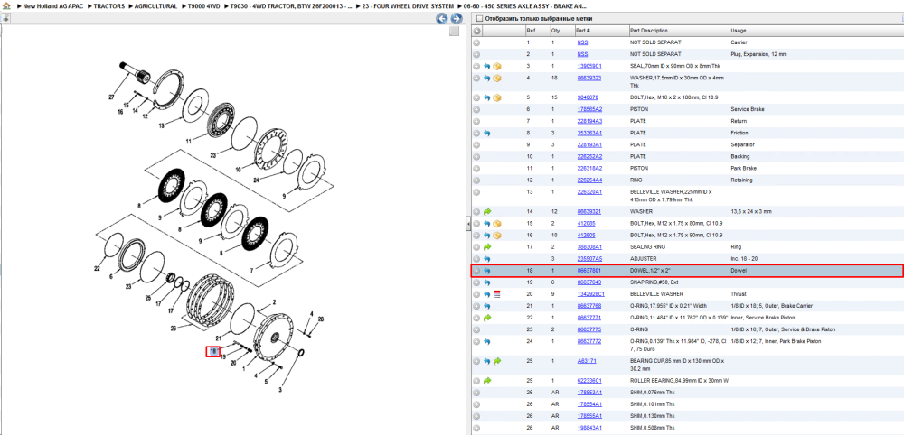Open part number link 139059C1
The width and height of the screenshot is (904, 435).
[x=589, y=66]
